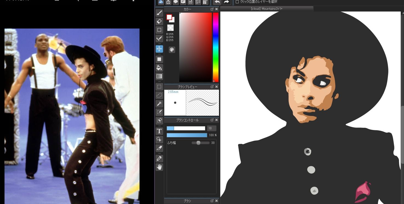Screen dimensions: 404x204
Task: Select the Eraser tool
Action: click(159, 21)
